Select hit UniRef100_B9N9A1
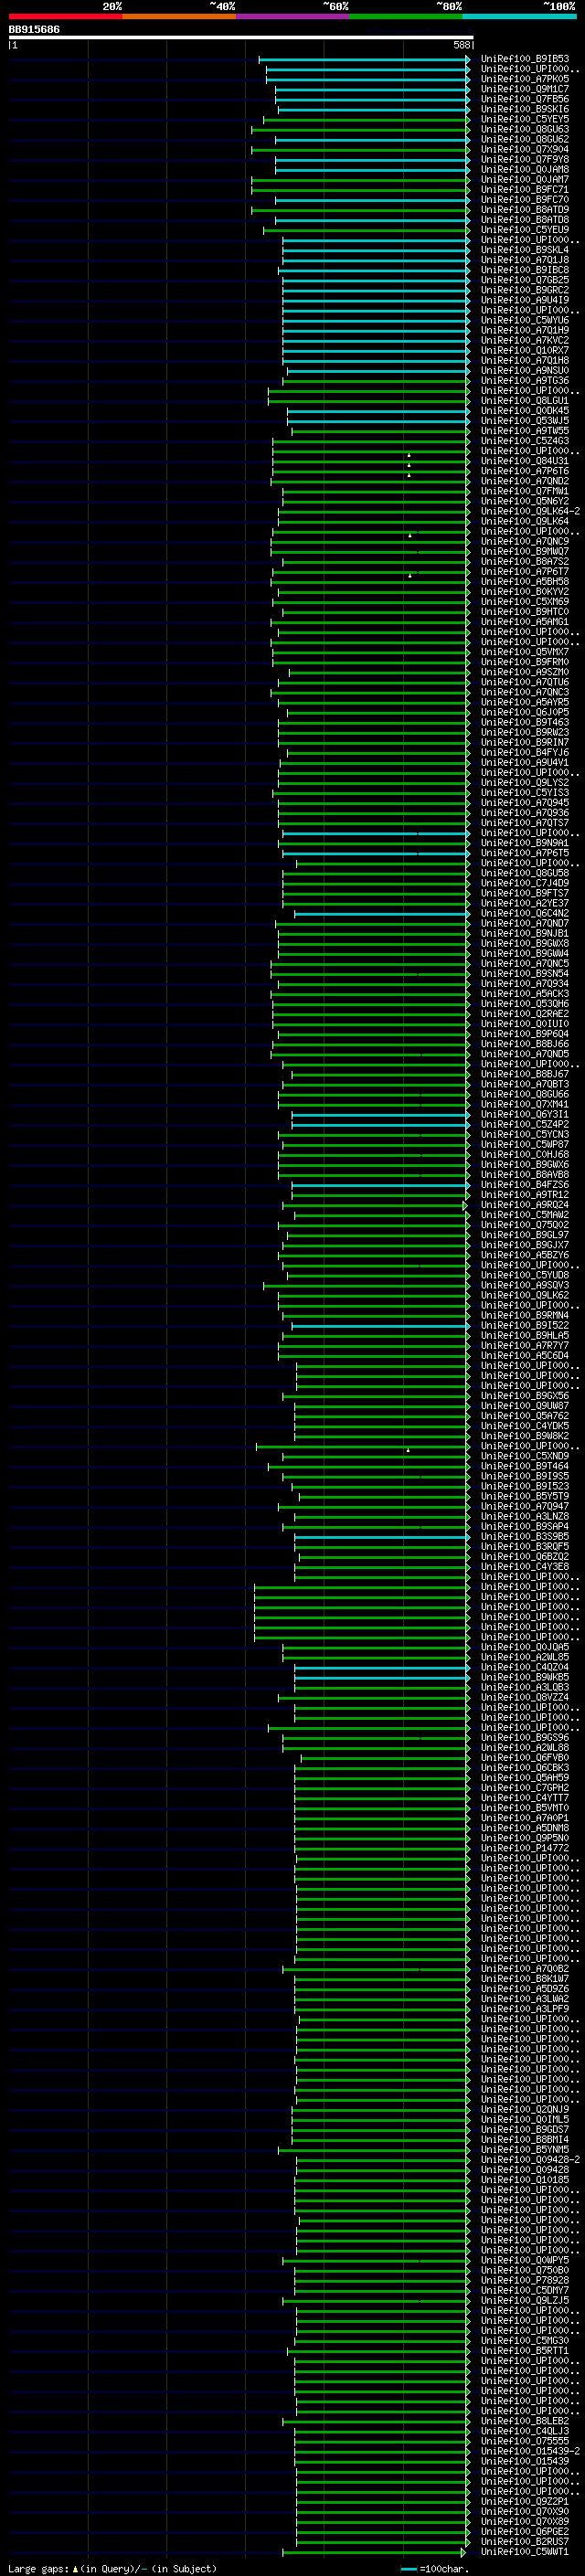The width and height of the screenshot is (585, 2576). [525, 843]
